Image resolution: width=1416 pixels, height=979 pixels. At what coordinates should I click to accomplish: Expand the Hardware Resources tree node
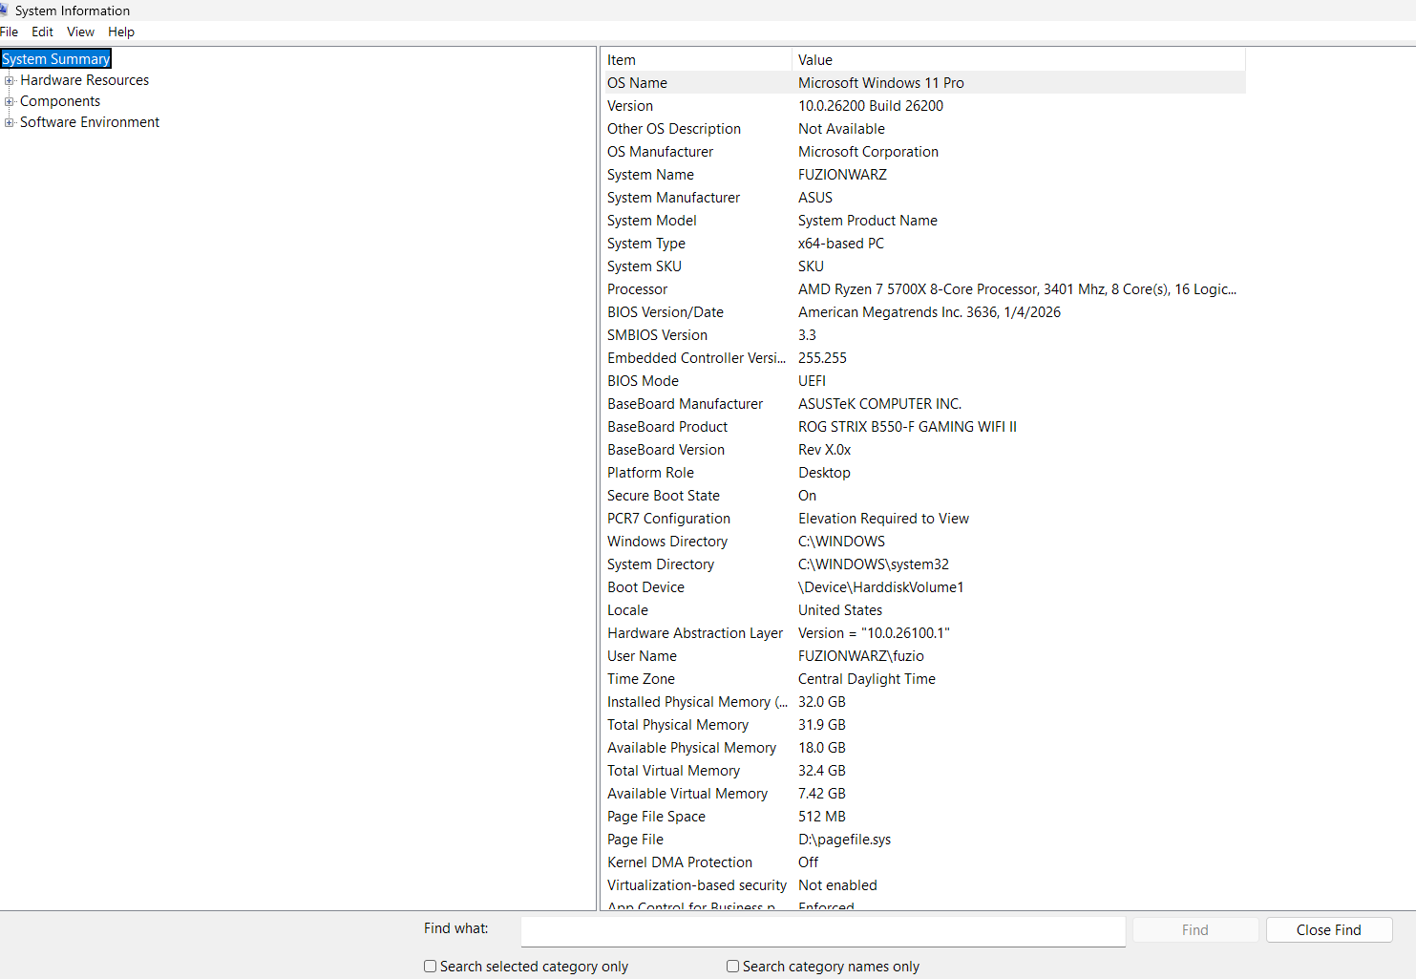10,80
